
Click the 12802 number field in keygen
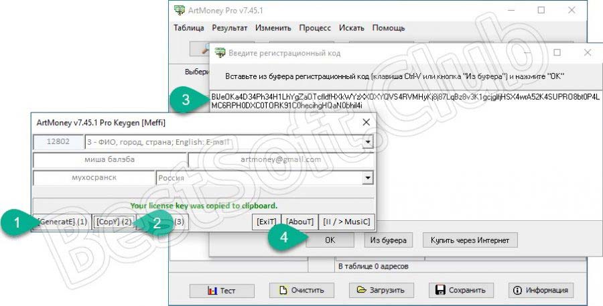pyautogui.click(x=58, y=141)
